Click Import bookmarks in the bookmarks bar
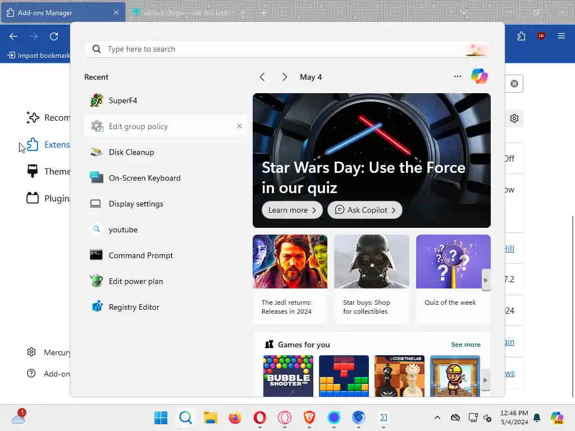Image resolution: width=575 pixels, height=431 pixels. point(39,56)
